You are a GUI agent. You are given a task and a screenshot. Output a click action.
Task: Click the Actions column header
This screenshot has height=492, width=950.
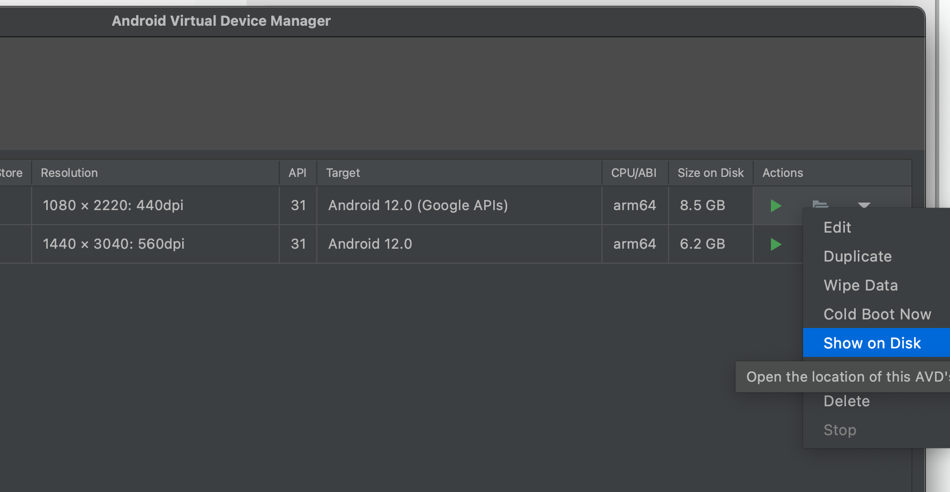[x=783, y=173]
